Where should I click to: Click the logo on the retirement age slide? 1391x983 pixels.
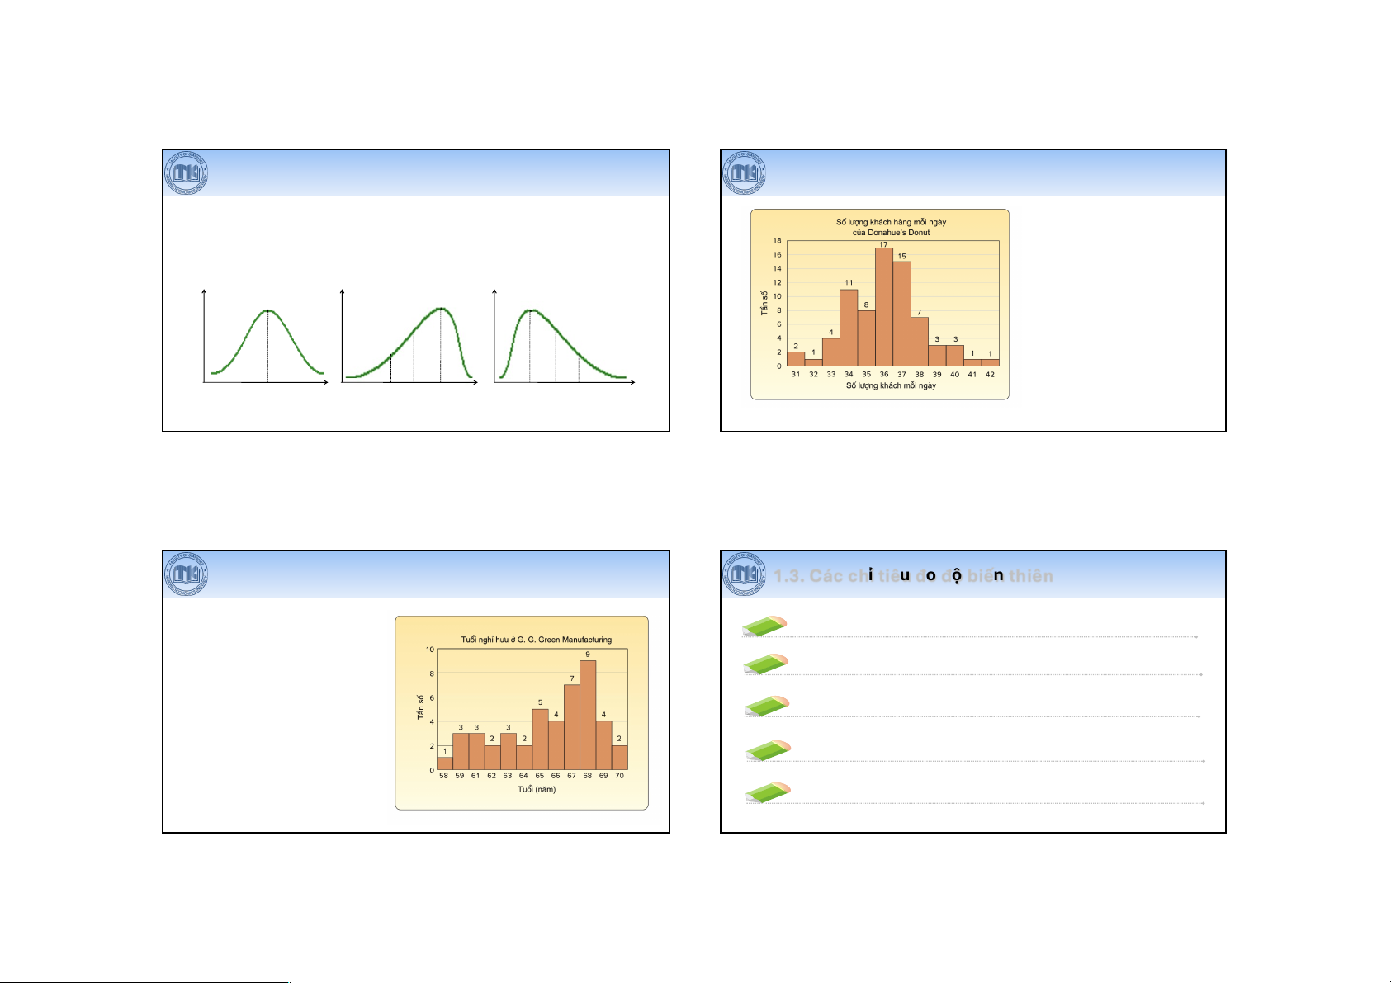[187, 574]
